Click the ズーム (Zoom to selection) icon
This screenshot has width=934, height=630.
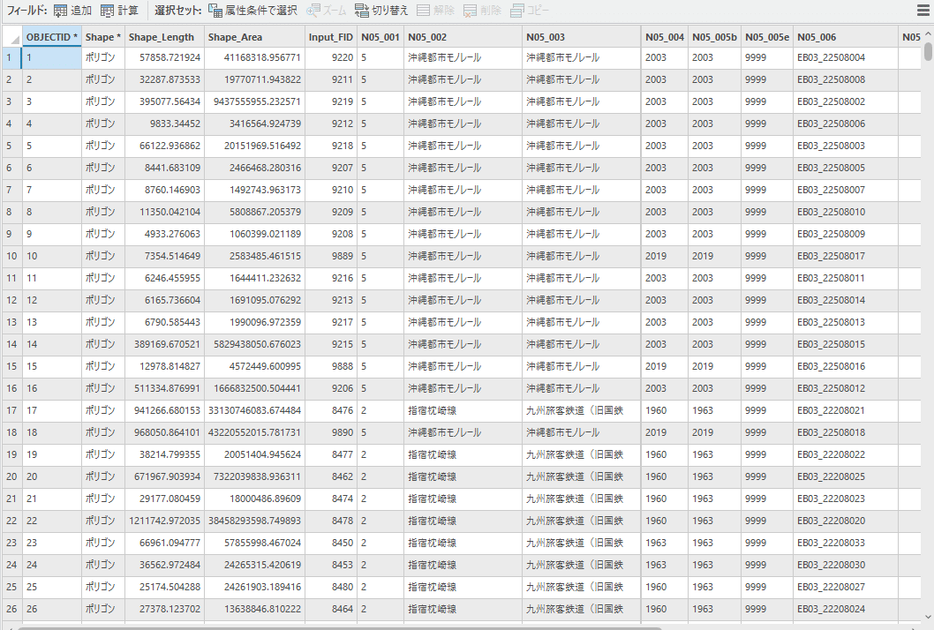pyautogui.click(x=313, y=10)
